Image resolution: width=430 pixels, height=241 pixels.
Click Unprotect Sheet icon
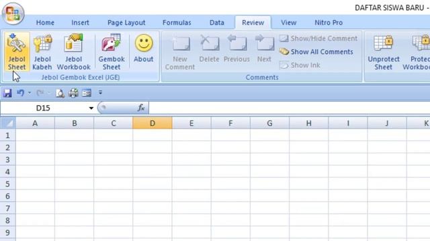coord(383,43)
